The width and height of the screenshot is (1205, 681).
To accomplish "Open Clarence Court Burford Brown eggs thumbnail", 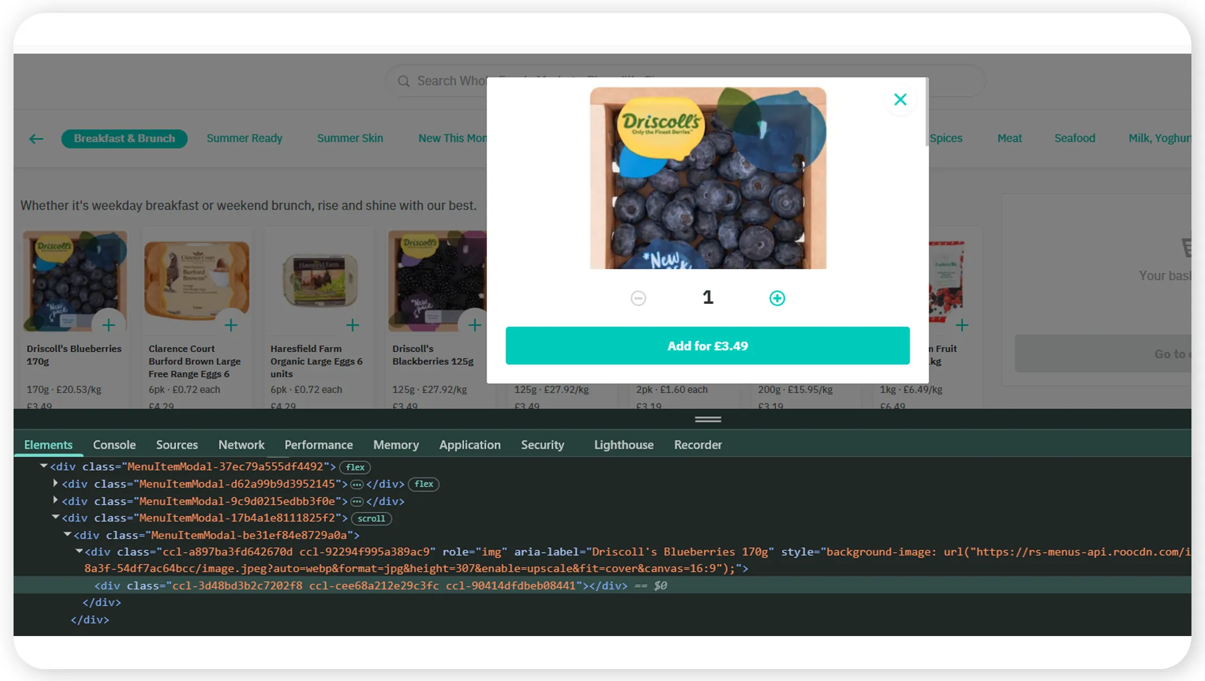I will [x=197, y=281].
